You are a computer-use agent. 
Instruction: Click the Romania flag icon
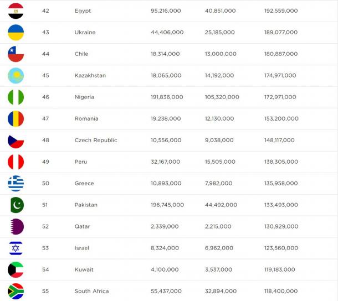point(16,118)
